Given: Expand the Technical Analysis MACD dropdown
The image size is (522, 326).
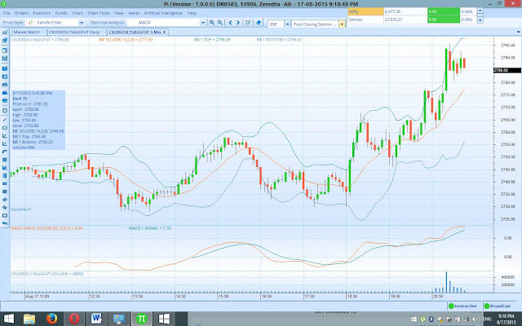Looking at the screenshot, I should point(203,23).
